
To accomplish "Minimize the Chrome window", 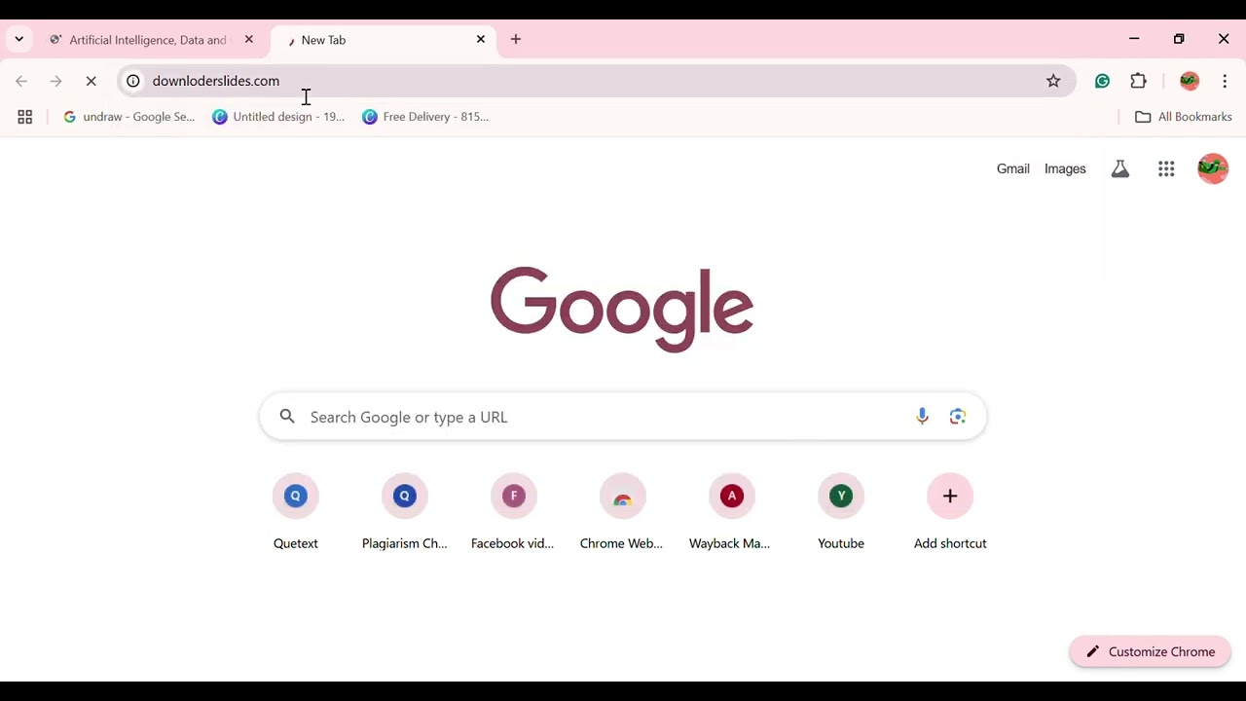I will (1134, 40).
